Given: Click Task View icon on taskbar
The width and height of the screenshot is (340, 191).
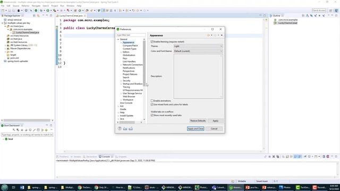Looking at the screenshot, I should tap(13, 187).
